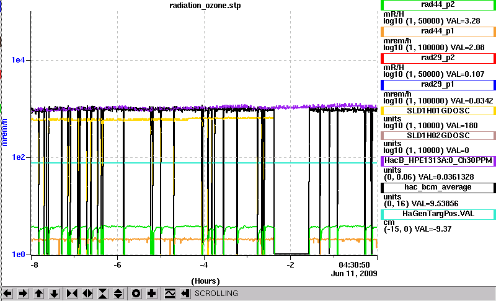The image size is (496, 301).
Task: Select the rad44_p1 orange legend entry
Action: tap(438, 32)
